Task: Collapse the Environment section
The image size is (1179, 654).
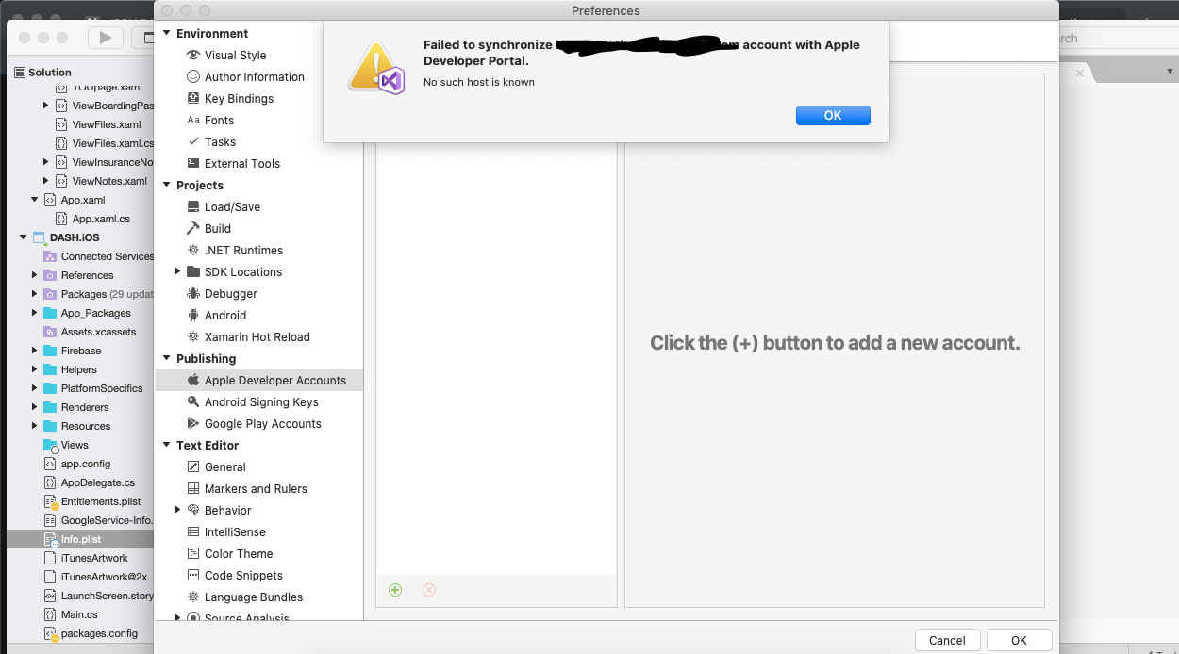Action: click(x=167, y=34)
